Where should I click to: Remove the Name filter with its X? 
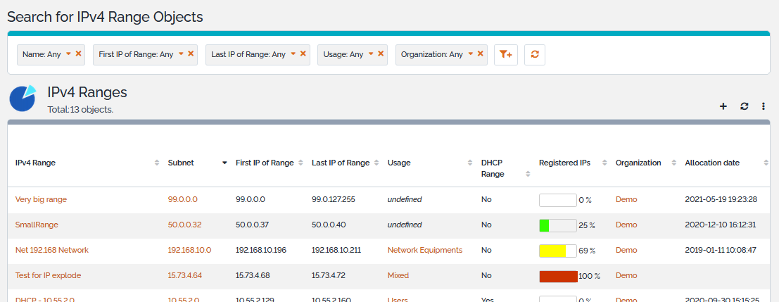tap(79, 54)
